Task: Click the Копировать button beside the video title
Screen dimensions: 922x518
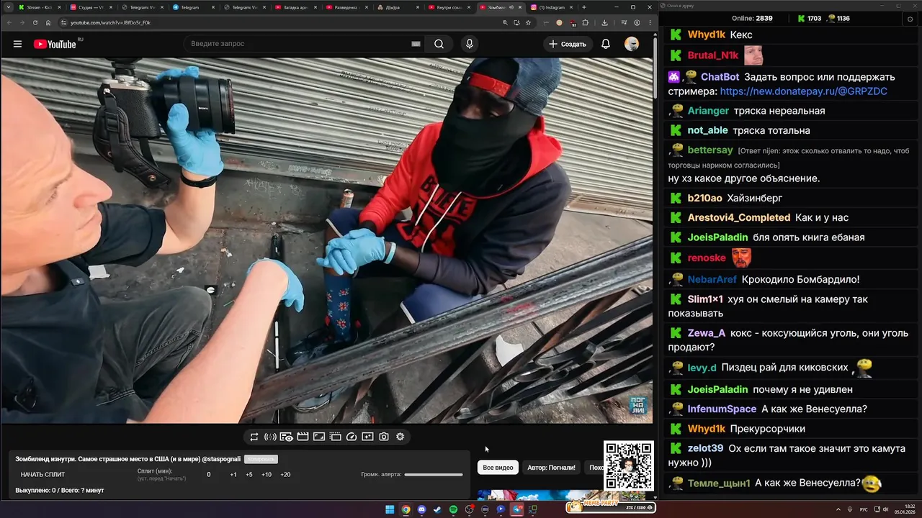Action: coord(260,459)
